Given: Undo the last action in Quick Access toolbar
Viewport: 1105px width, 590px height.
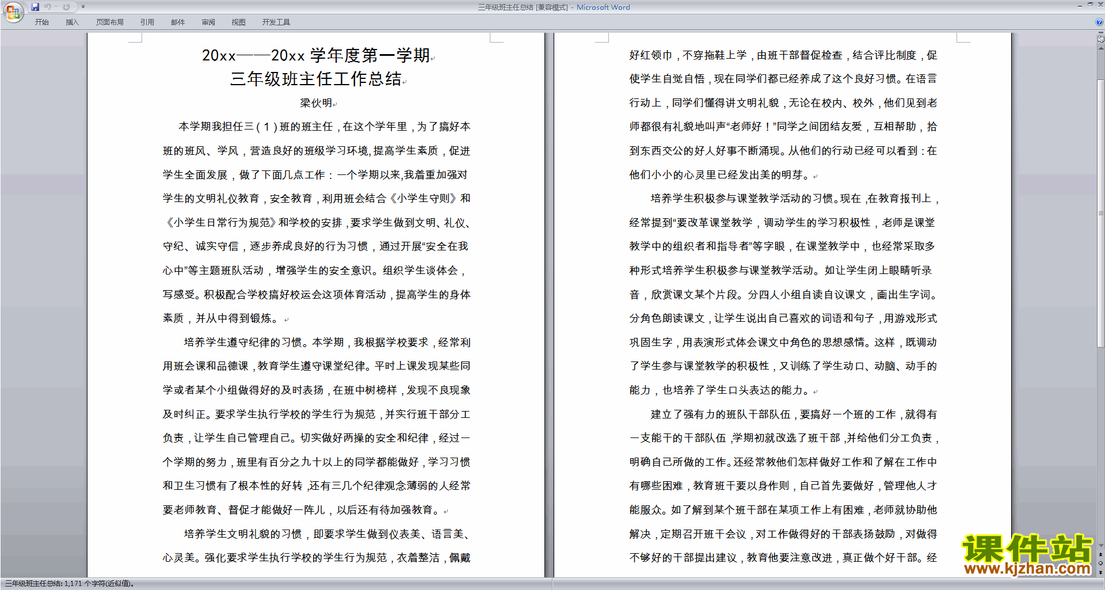Looking at the screenshot, I should 48,7.
